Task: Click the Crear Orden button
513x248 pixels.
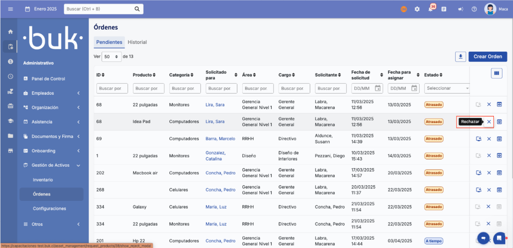Action: 487,57
